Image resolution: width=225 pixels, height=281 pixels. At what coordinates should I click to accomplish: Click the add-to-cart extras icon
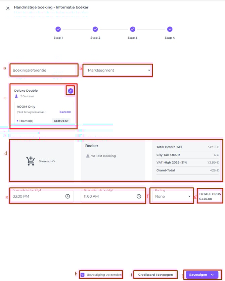point(31,161)
